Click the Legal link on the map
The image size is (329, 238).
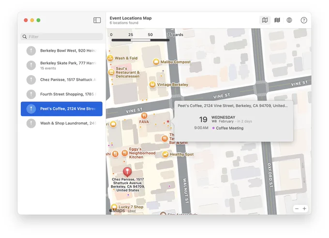(132, 211)
